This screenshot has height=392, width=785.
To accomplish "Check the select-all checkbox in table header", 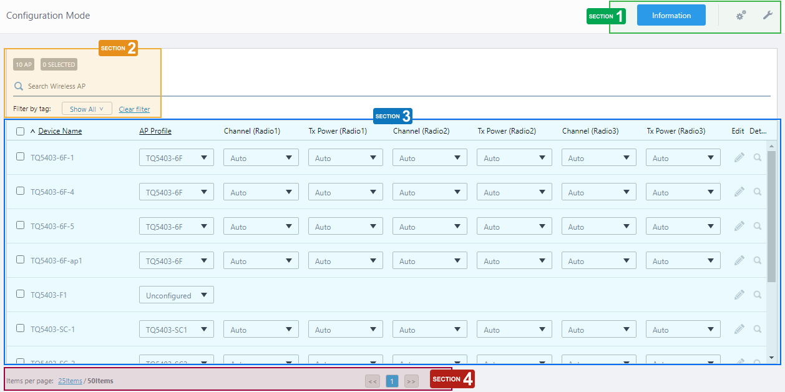I will click(x=21, y=131).
